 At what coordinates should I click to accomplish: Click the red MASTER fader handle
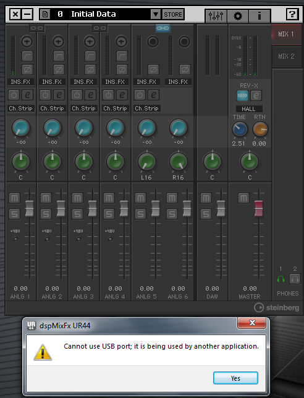pos(258,209)
